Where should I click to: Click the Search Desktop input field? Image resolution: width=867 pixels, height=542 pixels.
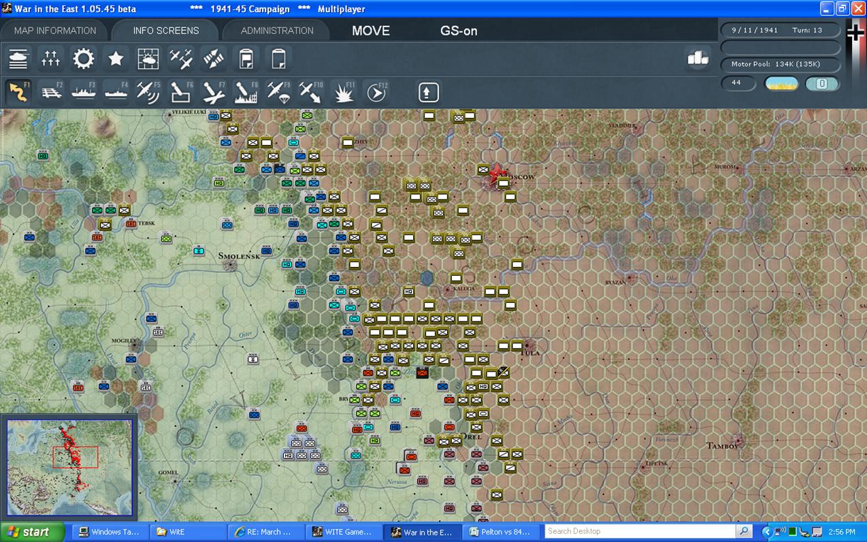640,531
